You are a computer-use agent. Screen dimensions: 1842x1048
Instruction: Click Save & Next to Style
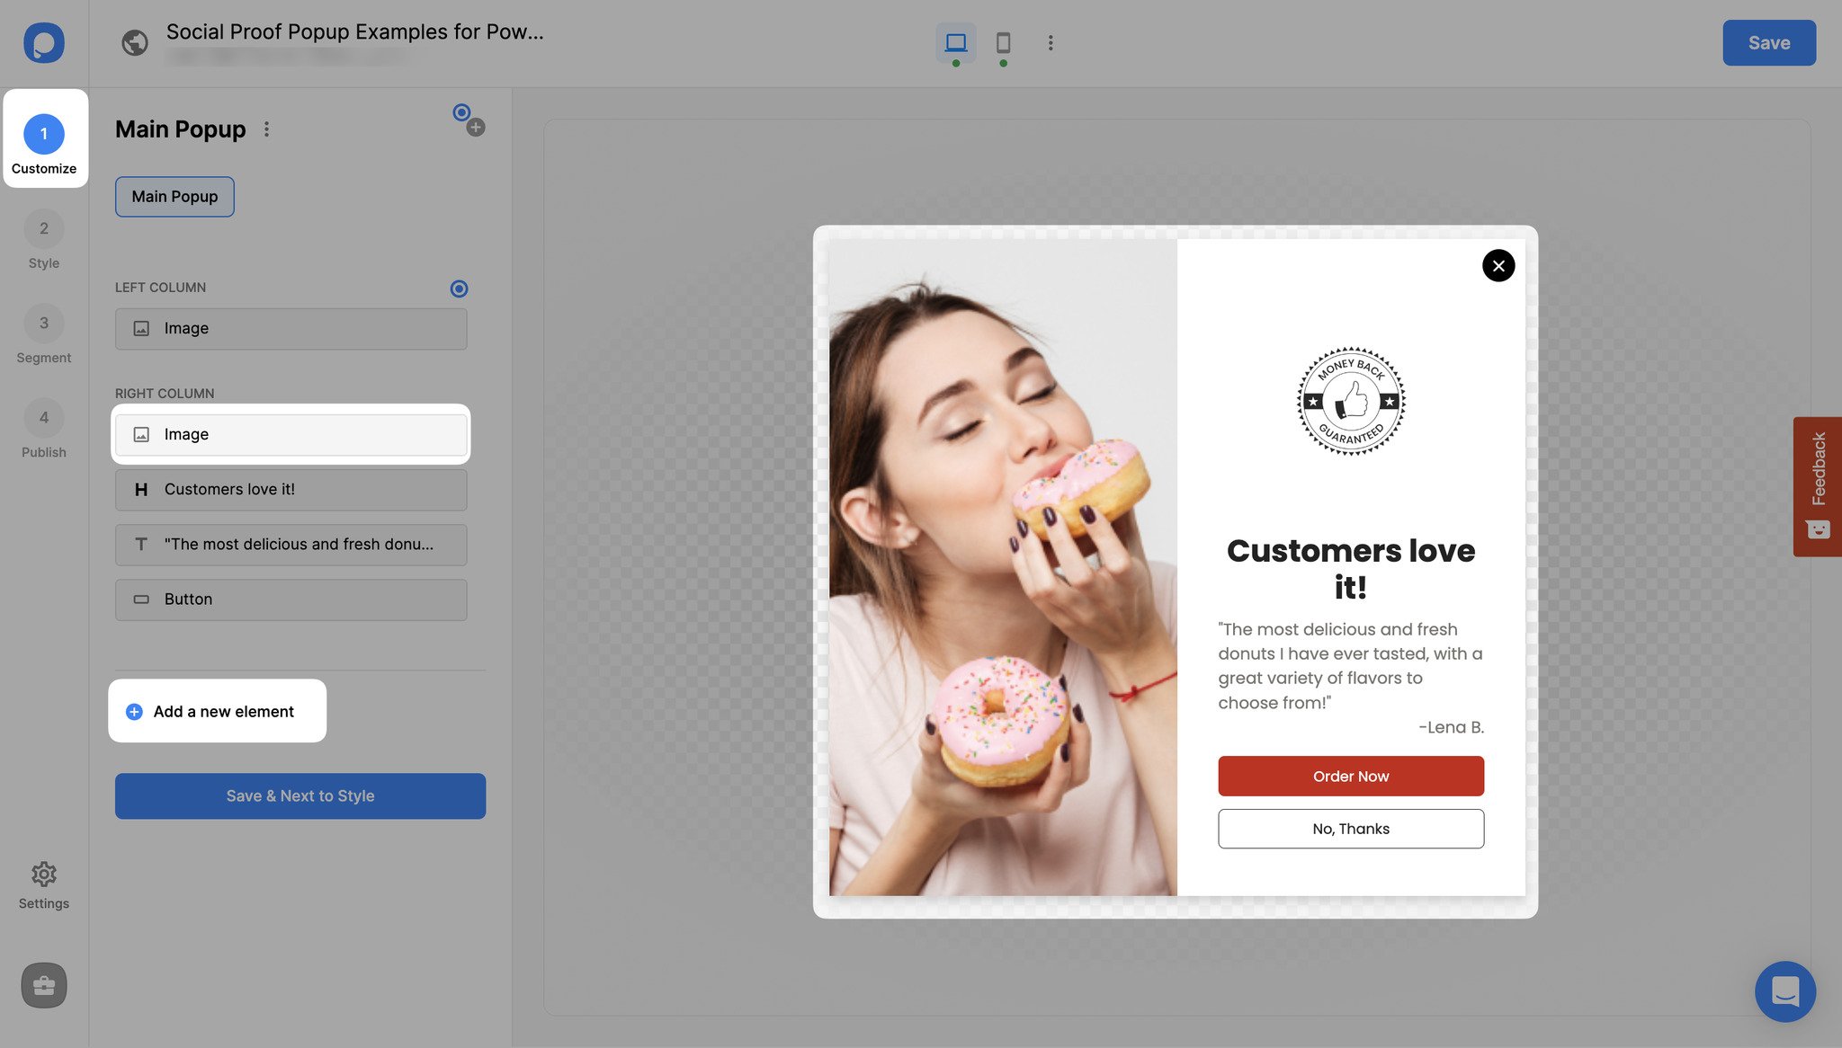point(300,795)
